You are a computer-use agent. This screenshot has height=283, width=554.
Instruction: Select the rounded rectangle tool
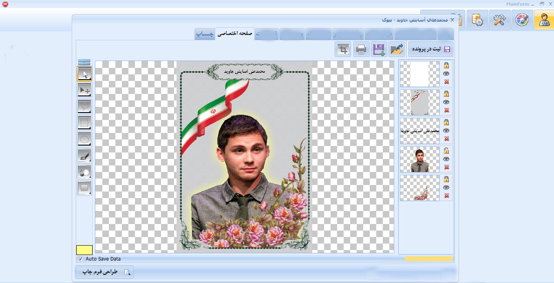click(84, 188)
